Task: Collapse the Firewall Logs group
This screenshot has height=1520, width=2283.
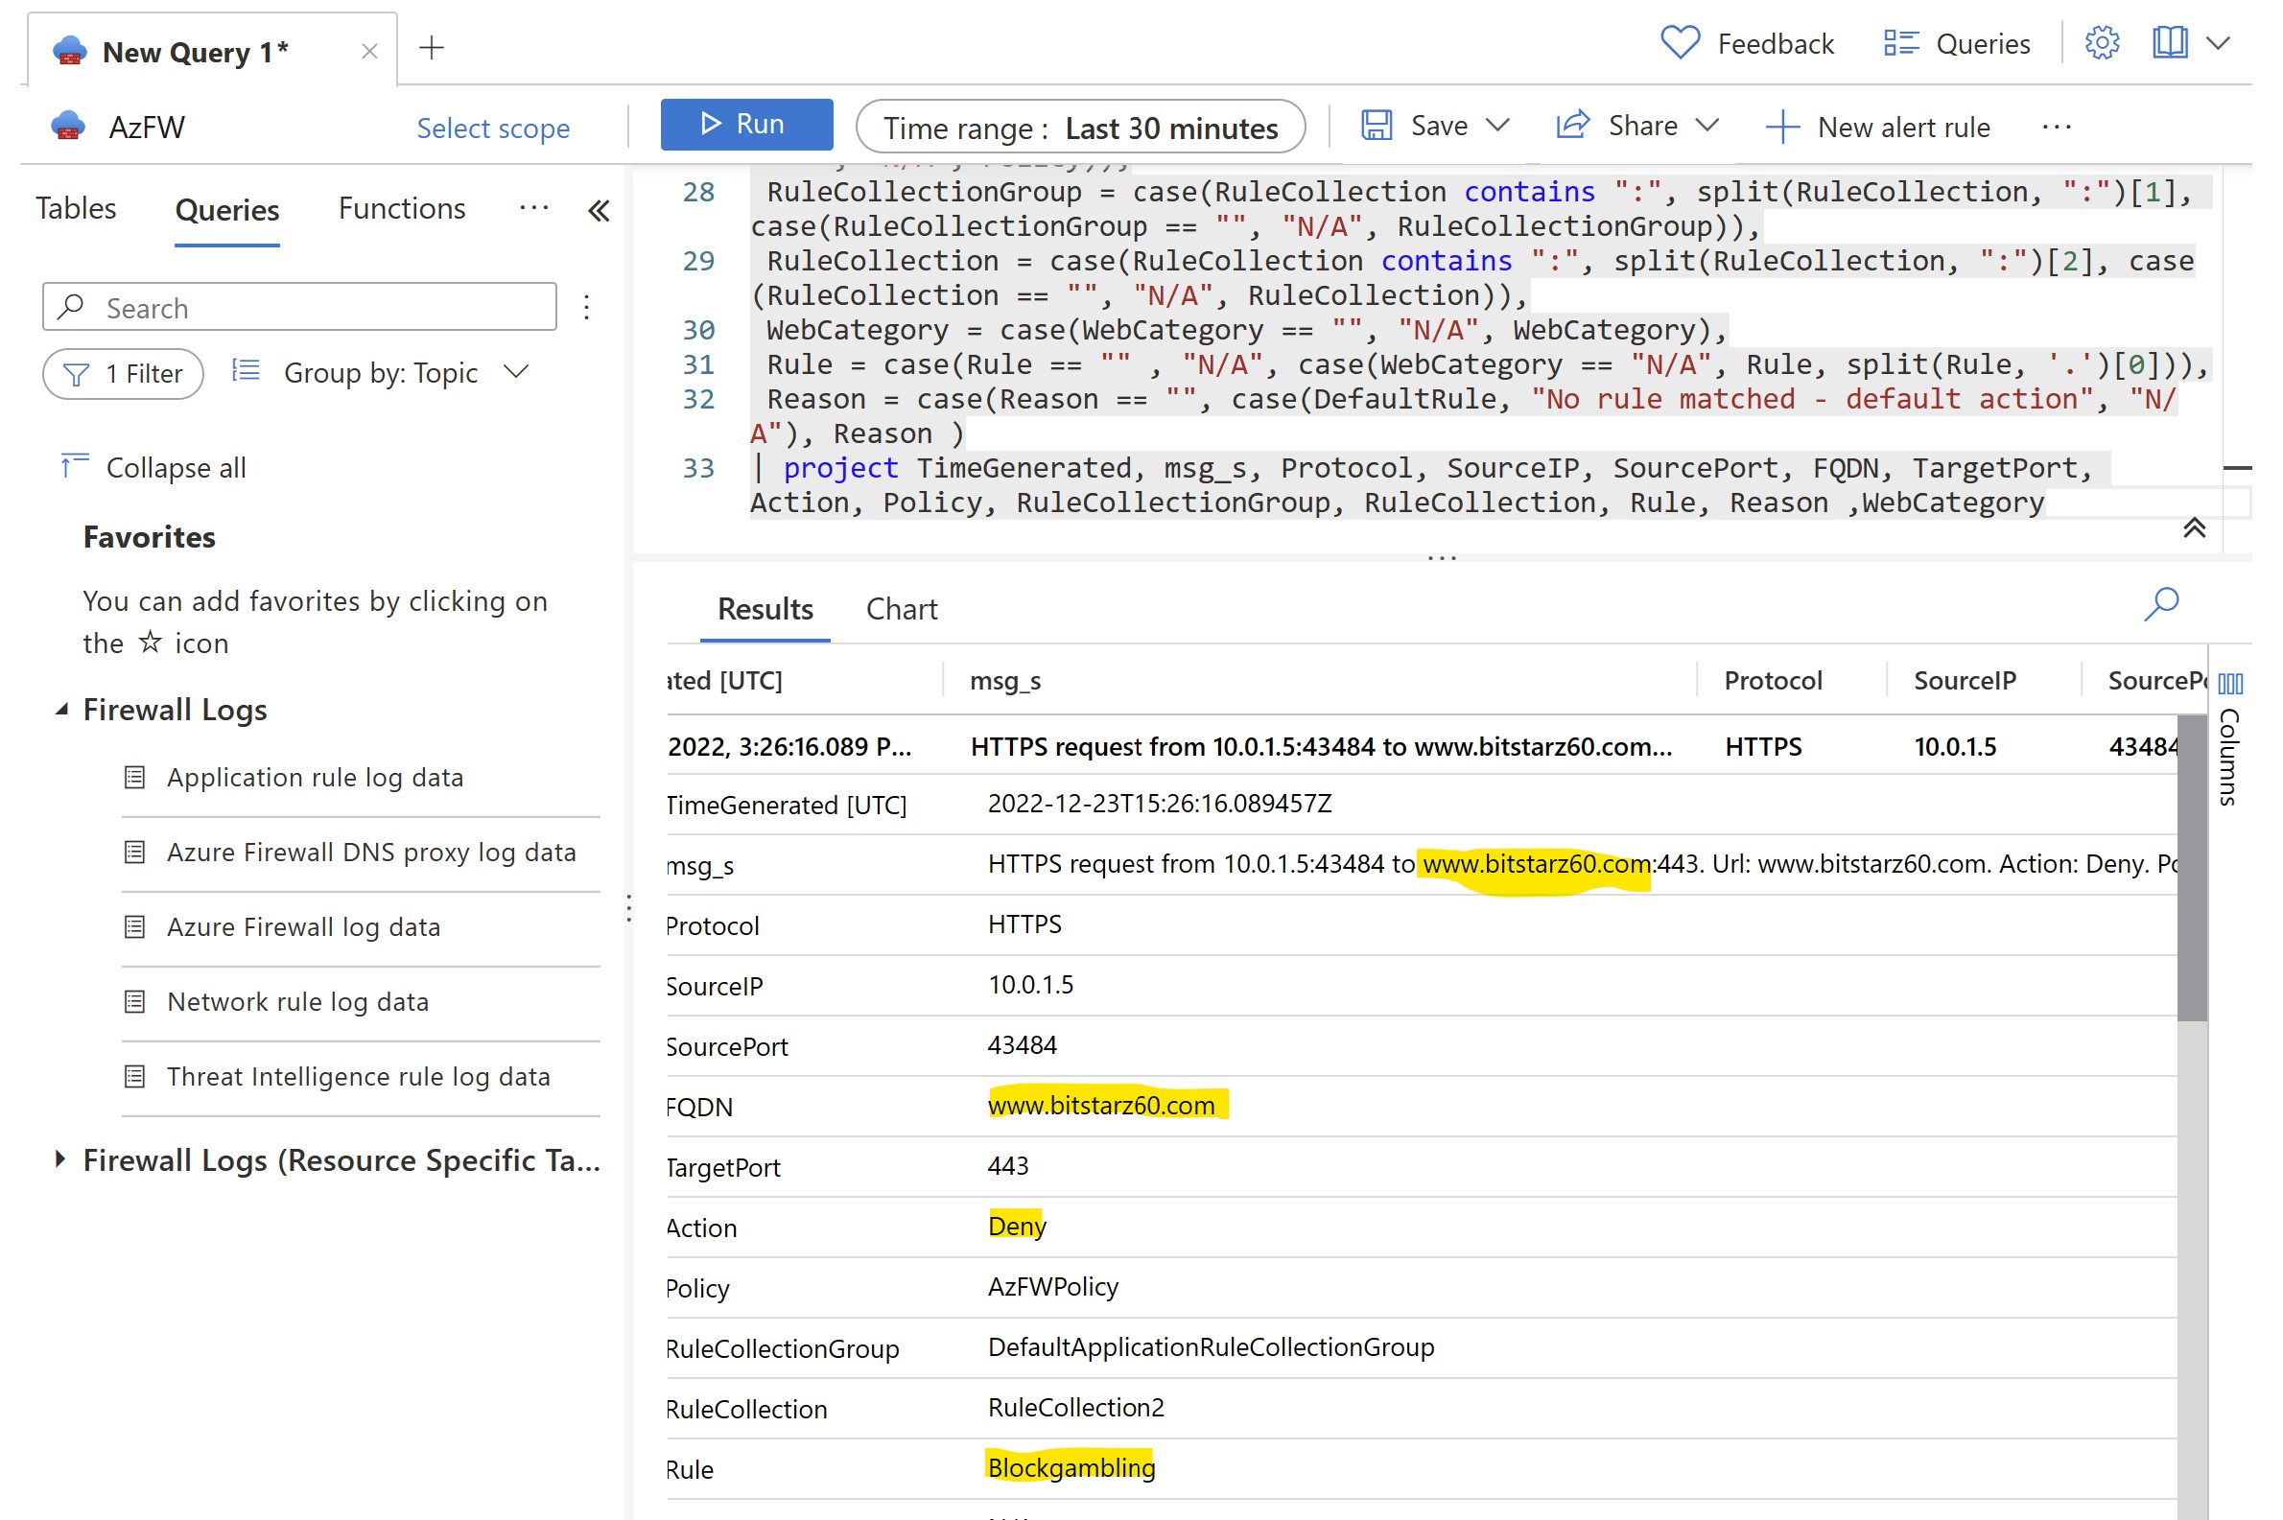Action: tap(62, 710)
